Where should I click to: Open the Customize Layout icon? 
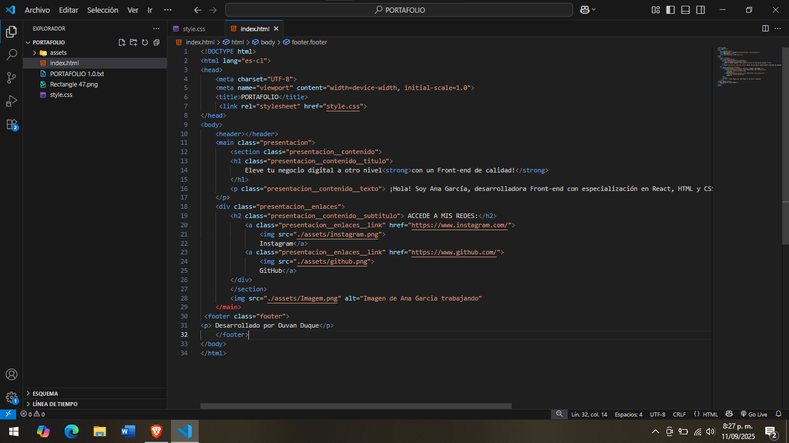pyautogui.click(x=656, y=10)
